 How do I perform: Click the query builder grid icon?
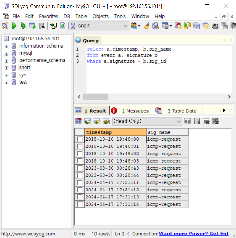click(224, 26)
